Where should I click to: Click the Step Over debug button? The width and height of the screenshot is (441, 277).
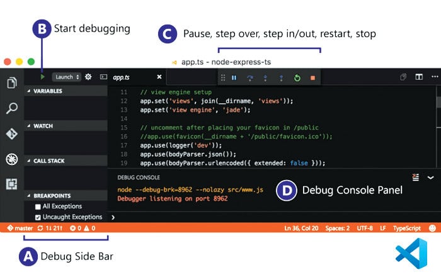coord(249,78)
